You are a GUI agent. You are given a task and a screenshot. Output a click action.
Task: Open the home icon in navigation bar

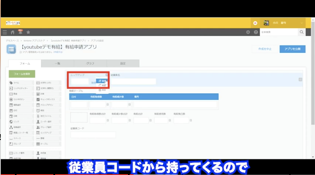(x=13, y=32)
